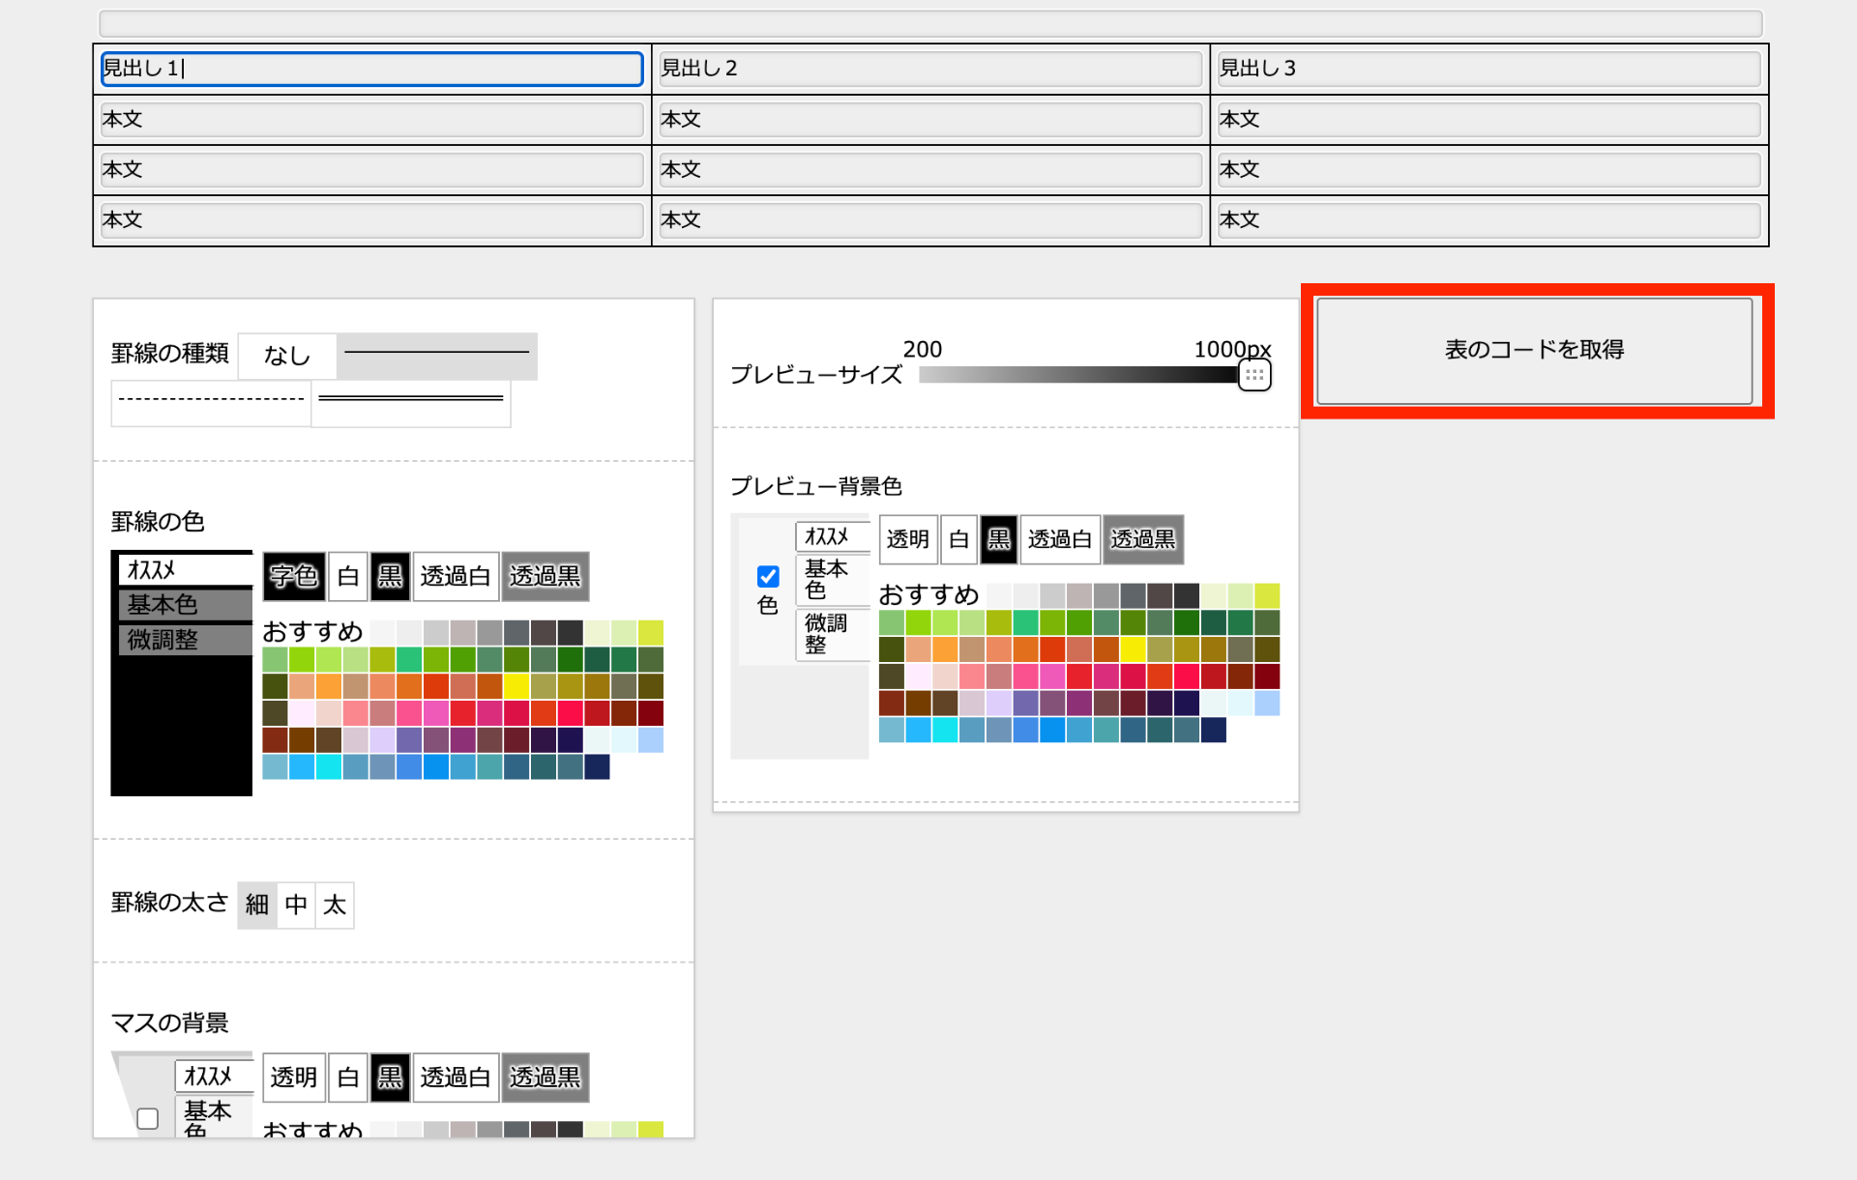The image size is (1857, 1180).
Task: Click the preview size slider handle
Action: (1254, 375)
